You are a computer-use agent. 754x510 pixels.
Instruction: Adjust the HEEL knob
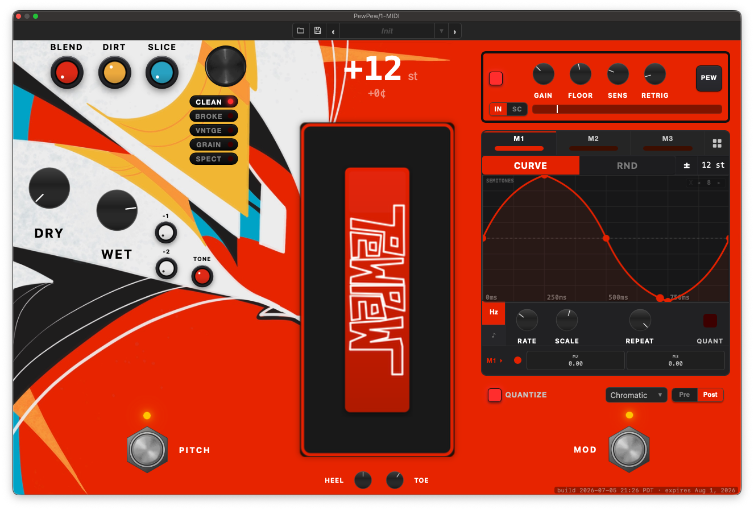(x=363, y=480)
